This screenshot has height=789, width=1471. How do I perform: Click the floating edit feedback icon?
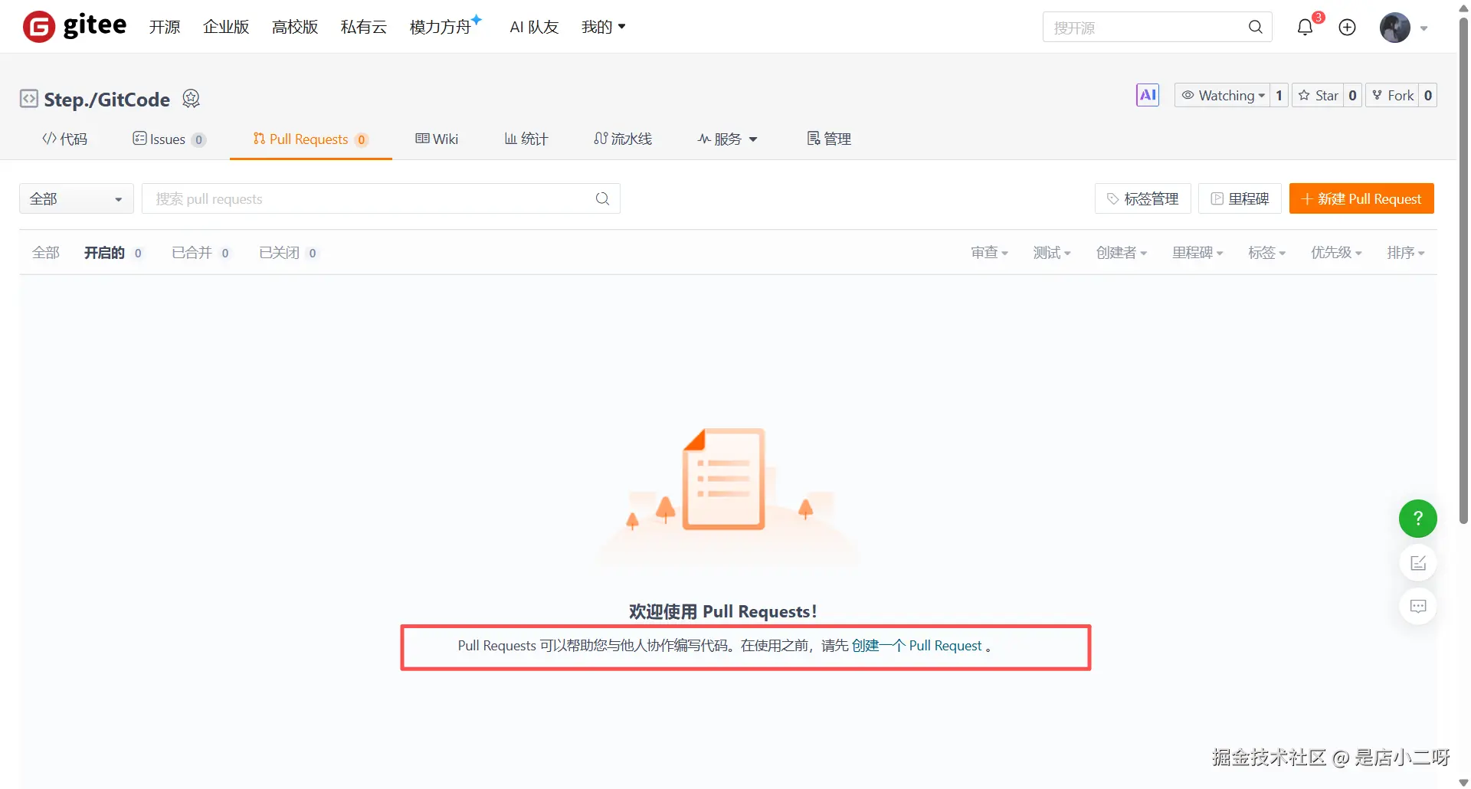tap(1418, 563)
